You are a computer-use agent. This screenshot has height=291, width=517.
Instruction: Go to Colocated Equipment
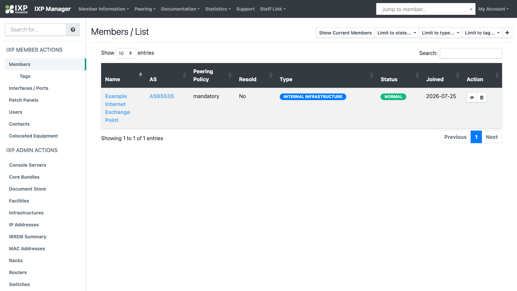33,136
